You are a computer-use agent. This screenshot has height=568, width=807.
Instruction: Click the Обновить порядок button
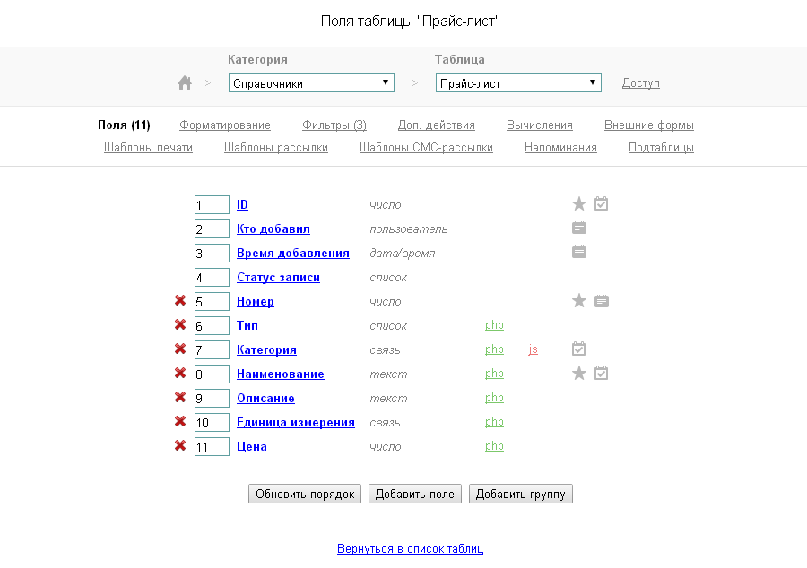pos(305,494)
